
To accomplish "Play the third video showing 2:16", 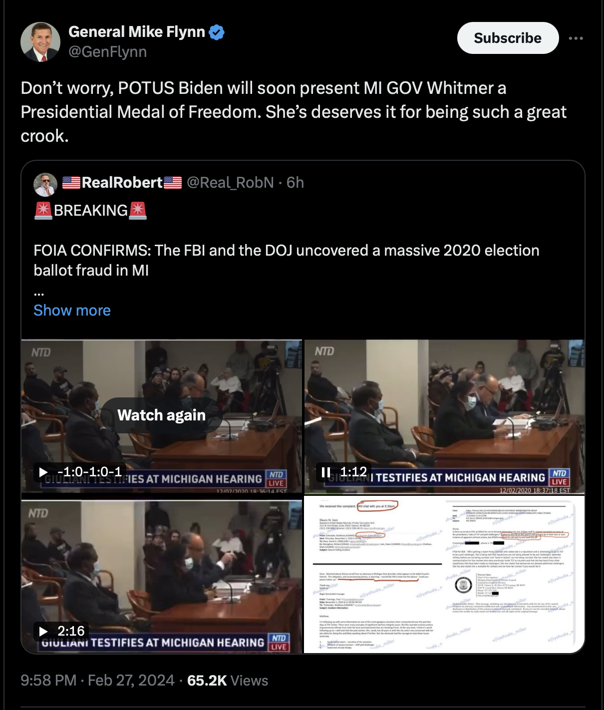I will [44, 632].
